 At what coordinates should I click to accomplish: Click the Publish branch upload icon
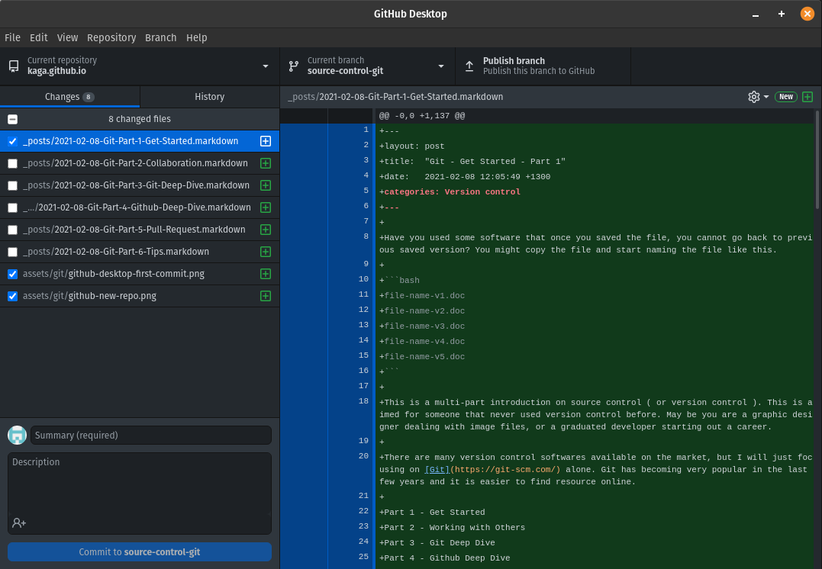pyautogui.click(x=469, y=66)
